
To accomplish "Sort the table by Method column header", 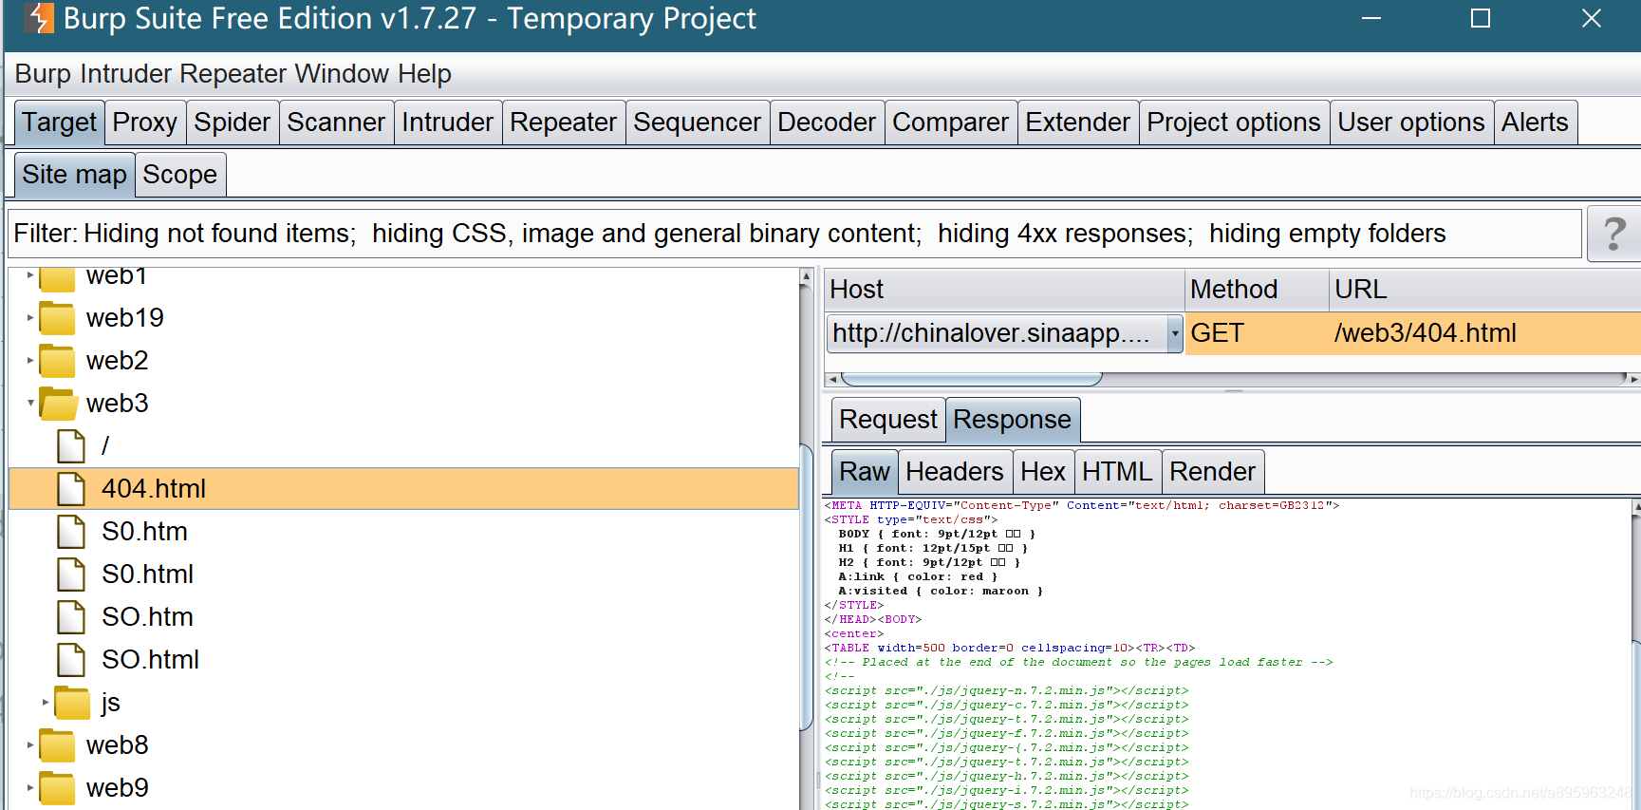I will coord(1257,290).
